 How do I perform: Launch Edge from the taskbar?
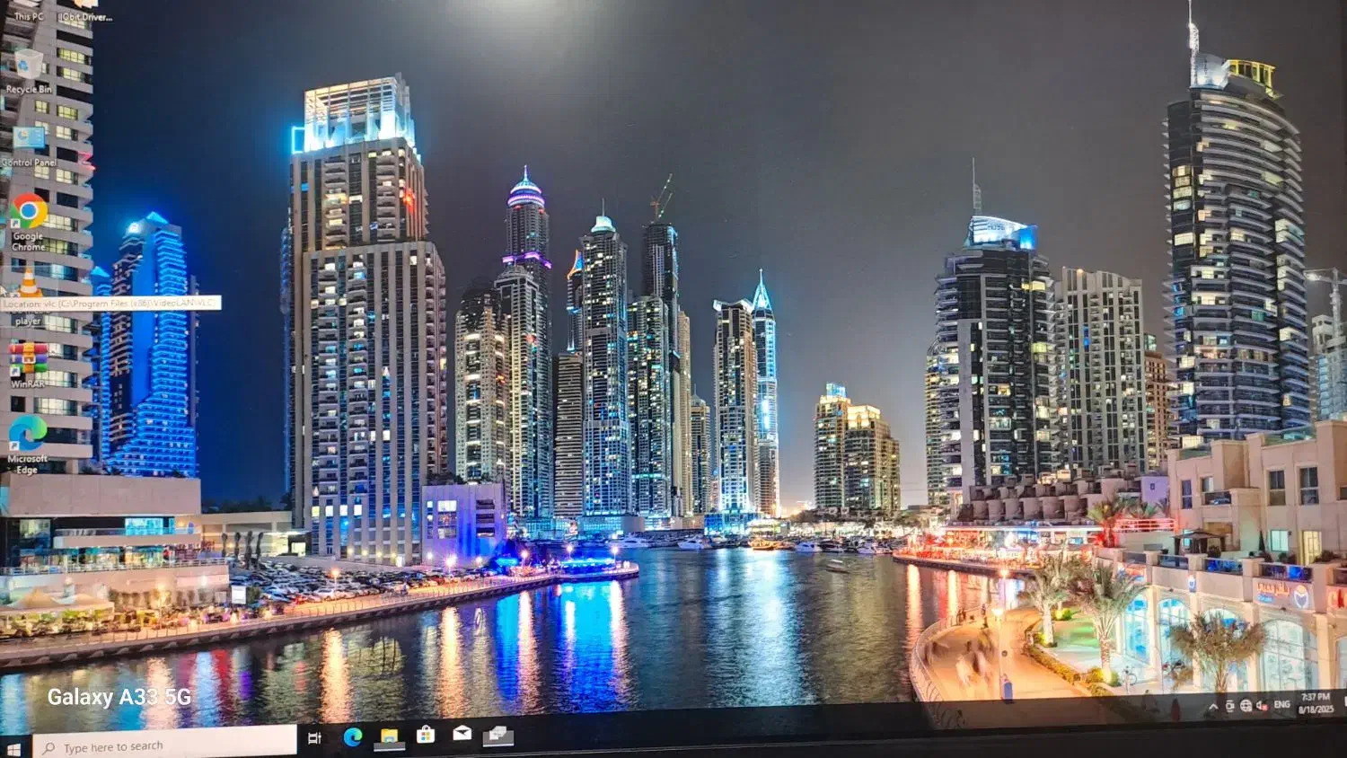pyautogui.click(x=353, y=737)
